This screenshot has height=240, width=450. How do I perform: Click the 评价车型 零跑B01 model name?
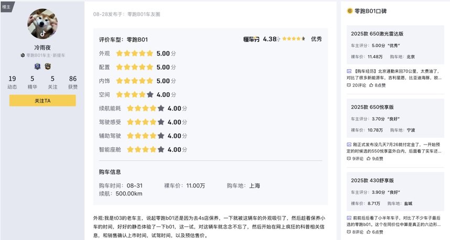point(137,40)
